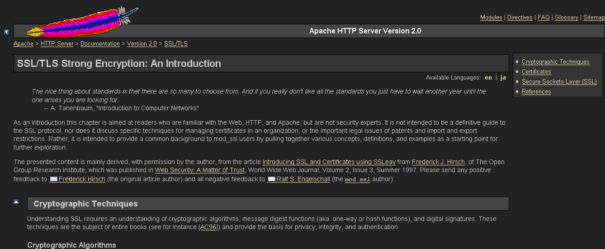Open the Glossary link
Screen dimensions: 605x249
point(566,18)
